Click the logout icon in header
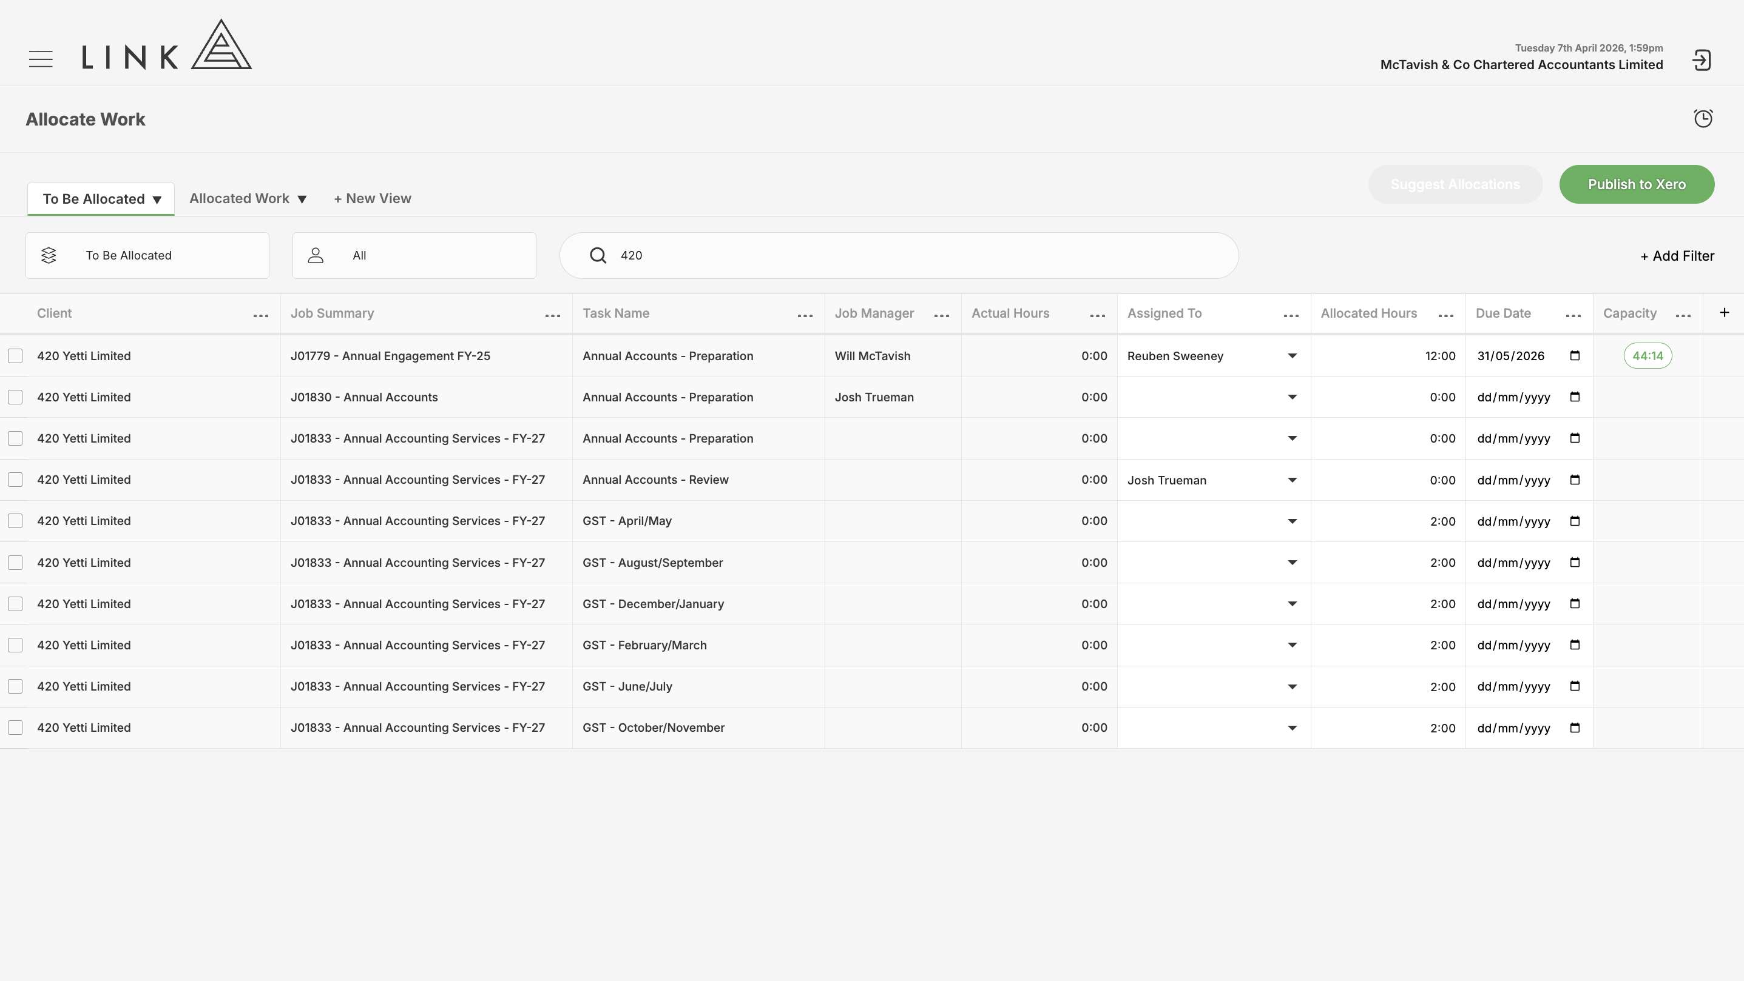Viewport: 1744px width, 981px height. point(1702,60)
